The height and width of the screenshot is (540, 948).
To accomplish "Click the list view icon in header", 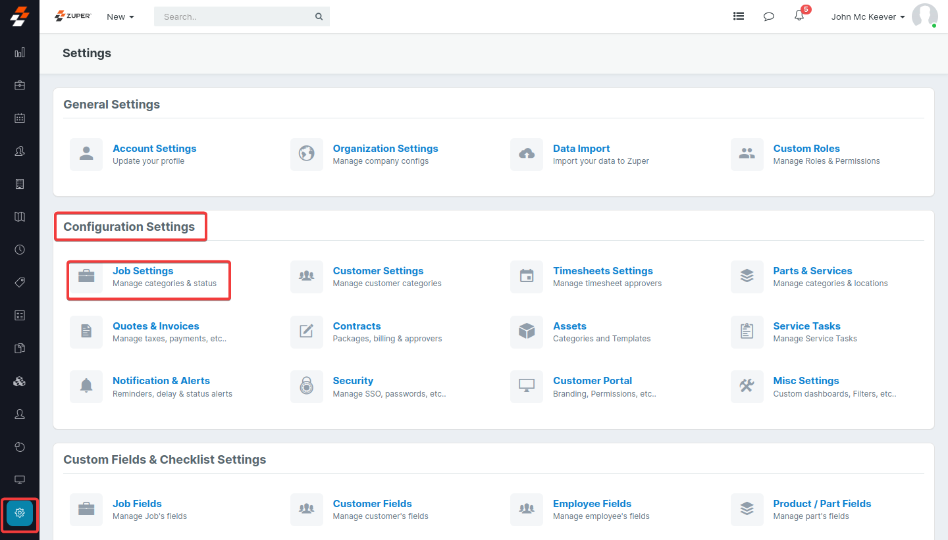I will pyautogui.click(x=739, y=16).
